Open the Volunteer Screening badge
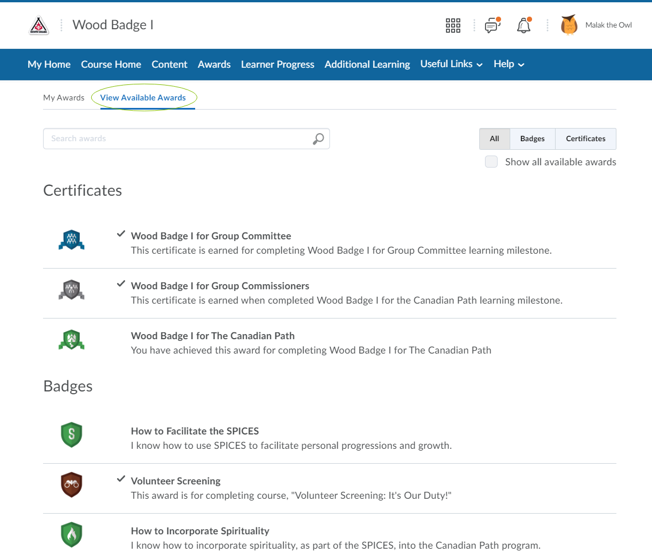Screen dimensions: 652x555 click(176, 481)
